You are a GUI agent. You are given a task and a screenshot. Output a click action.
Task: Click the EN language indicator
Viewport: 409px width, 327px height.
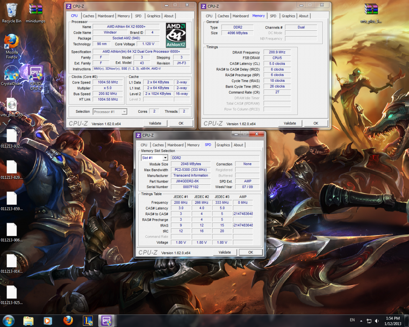pyautogui.click(x=352, y=320)
